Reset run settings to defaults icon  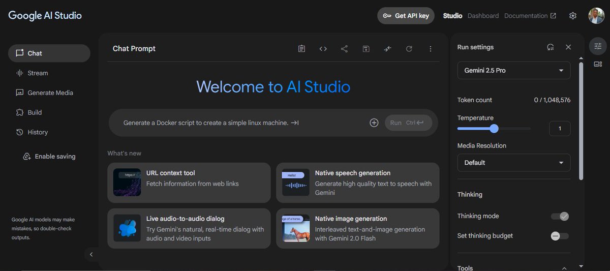pos(550,47)
